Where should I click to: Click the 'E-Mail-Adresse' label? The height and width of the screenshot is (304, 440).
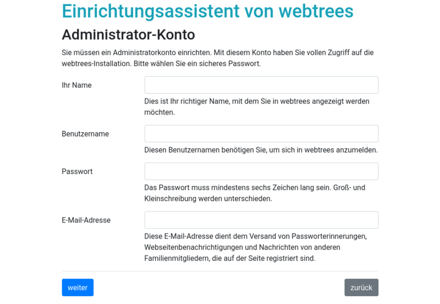(x=86, y=220)
